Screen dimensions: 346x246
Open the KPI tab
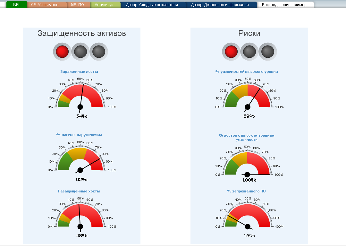17,4
